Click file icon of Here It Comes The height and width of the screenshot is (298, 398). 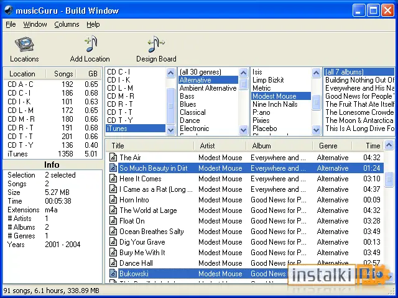coord(113,179)
